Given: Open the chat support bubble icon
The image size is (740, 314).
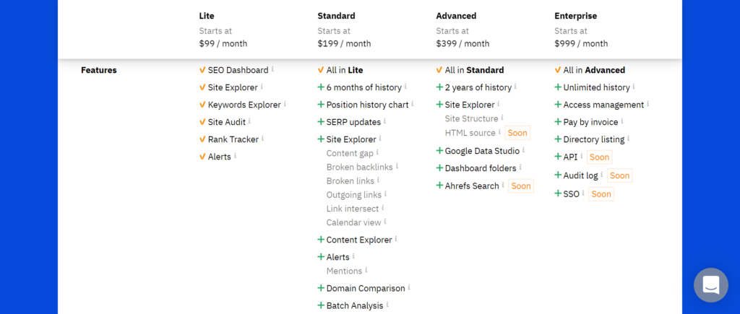Looking at the screenshot, I should (x=711, y=285).
